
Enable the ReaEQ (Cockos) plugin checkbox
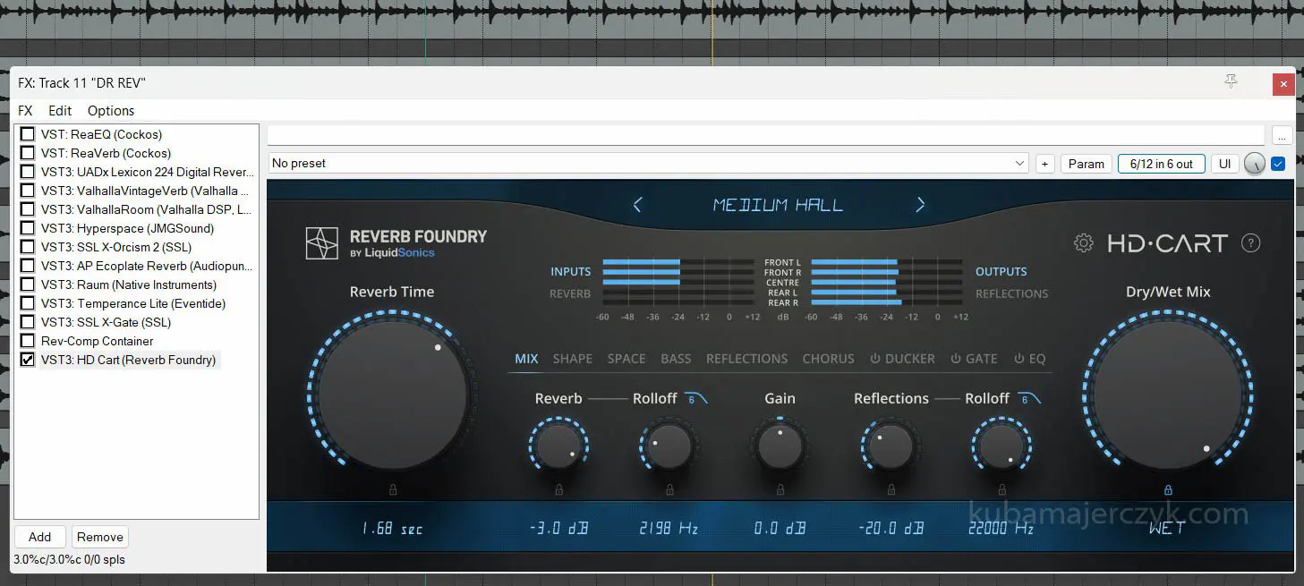pos(28,134)
